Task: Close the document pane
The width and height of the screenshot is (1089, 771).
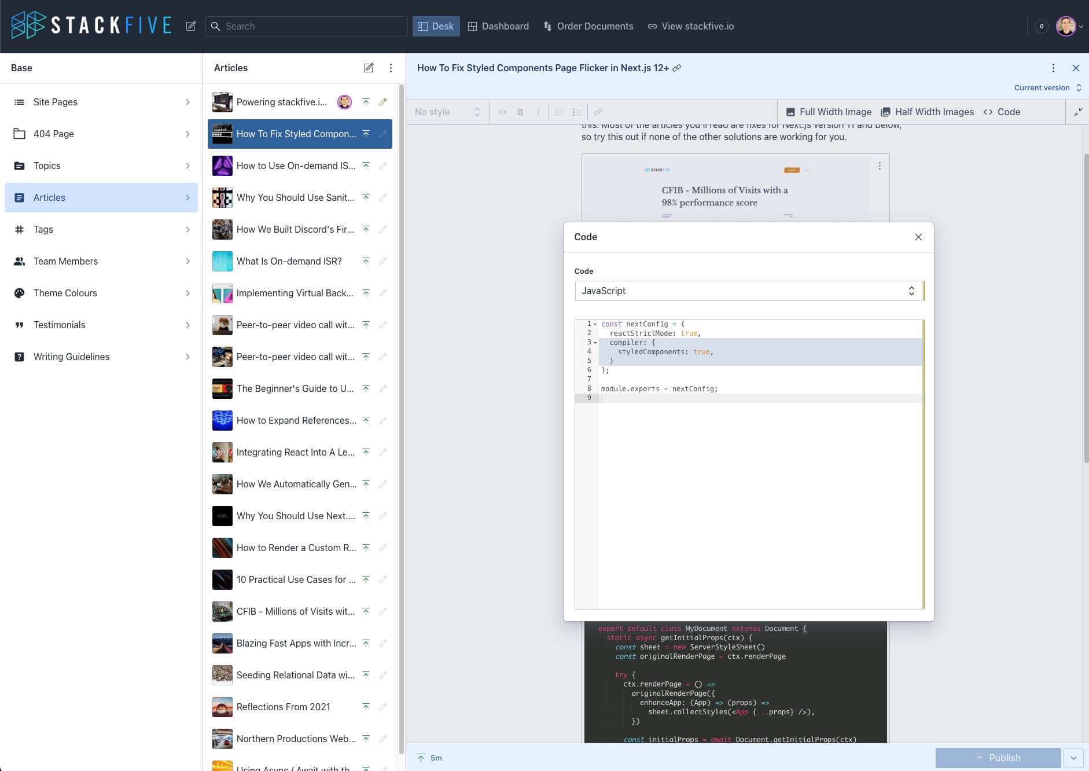Action: click(1076, 68)
